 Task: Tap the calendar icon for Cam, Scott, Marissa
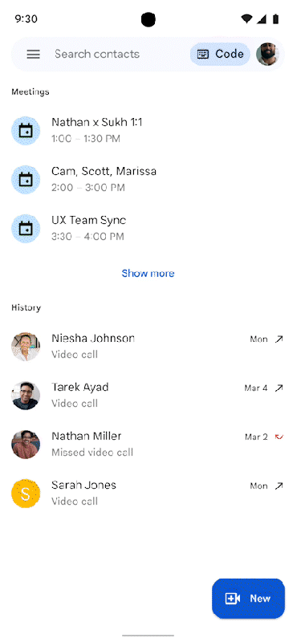[26, 179]
